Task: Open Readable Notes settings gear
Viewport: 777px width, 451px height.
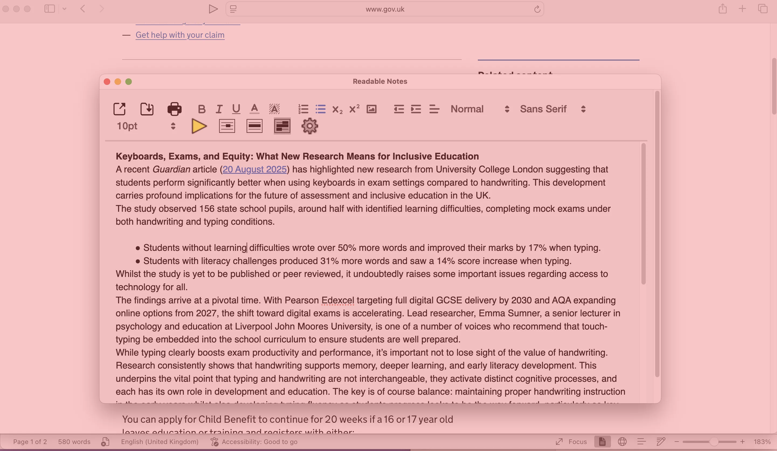Action: pos(310,126)
